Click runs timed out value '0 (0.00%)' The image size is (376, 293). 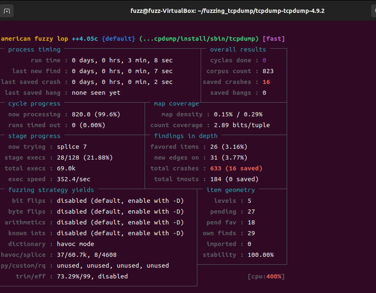(x=88, y=125)
